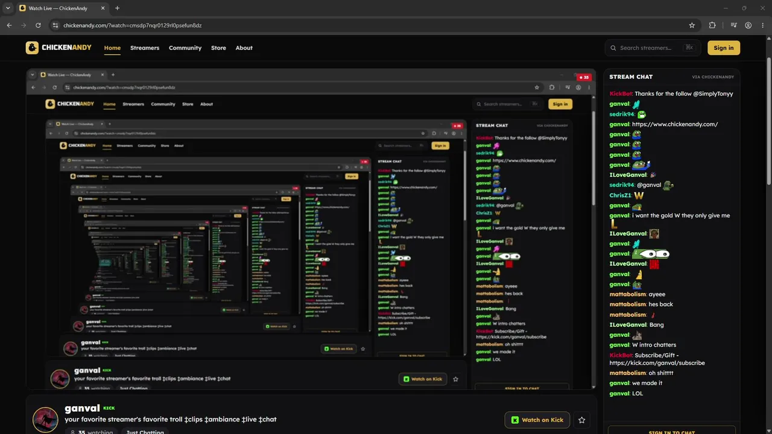Close the Watch Live — ChickenAndy tab

pyautogui.click(x=103, y=8)
